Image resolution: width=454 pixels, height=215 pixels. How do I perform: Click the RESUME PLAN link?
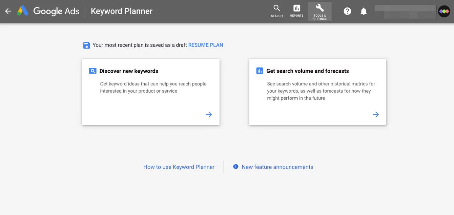point(206,45)
